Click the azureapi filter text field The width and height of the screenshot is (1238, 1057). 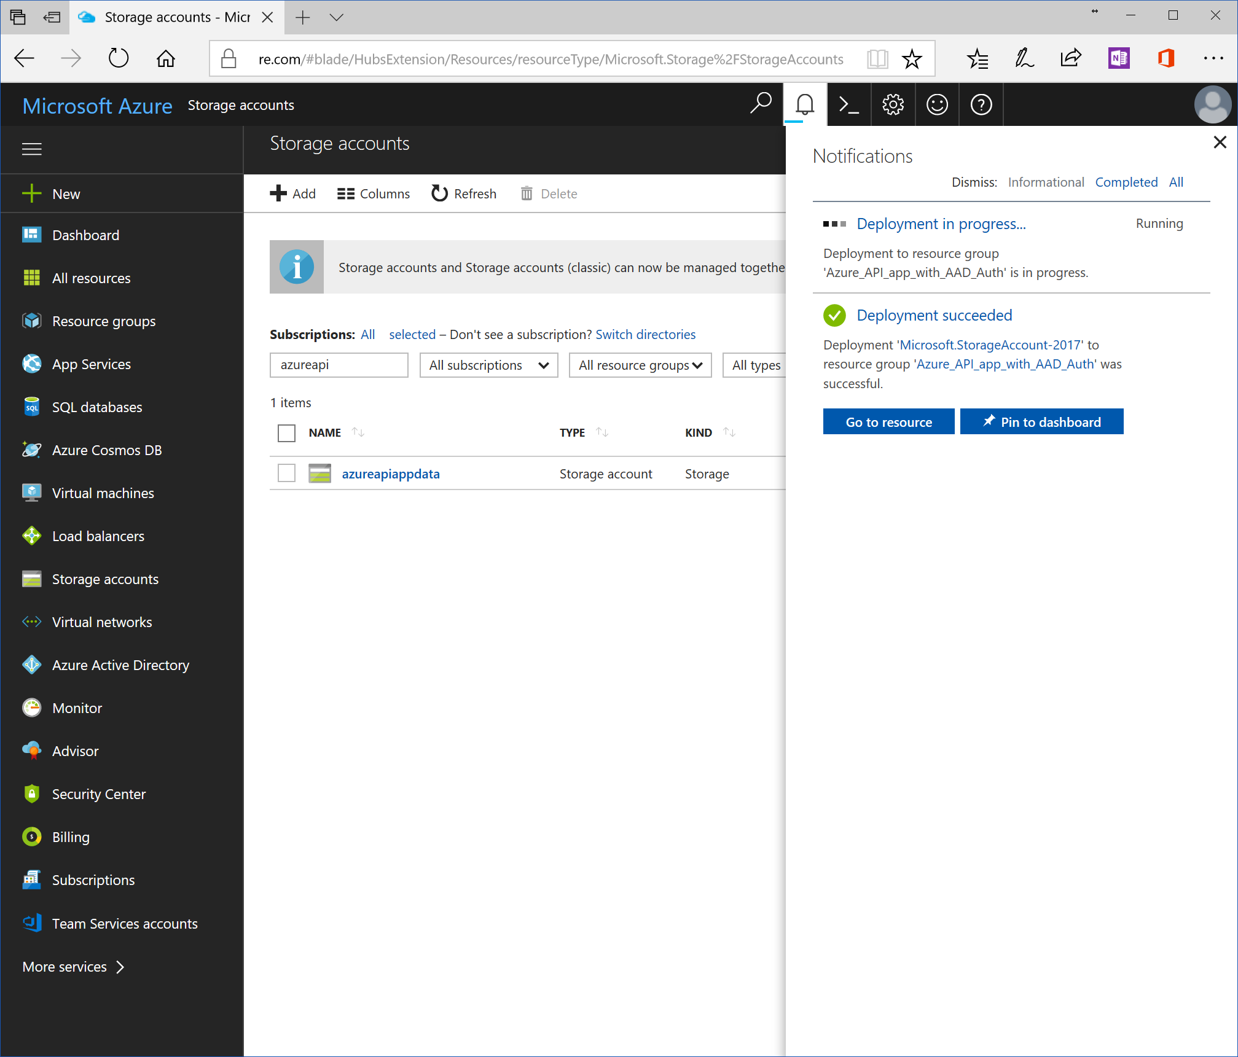click(x=339, y=365)
